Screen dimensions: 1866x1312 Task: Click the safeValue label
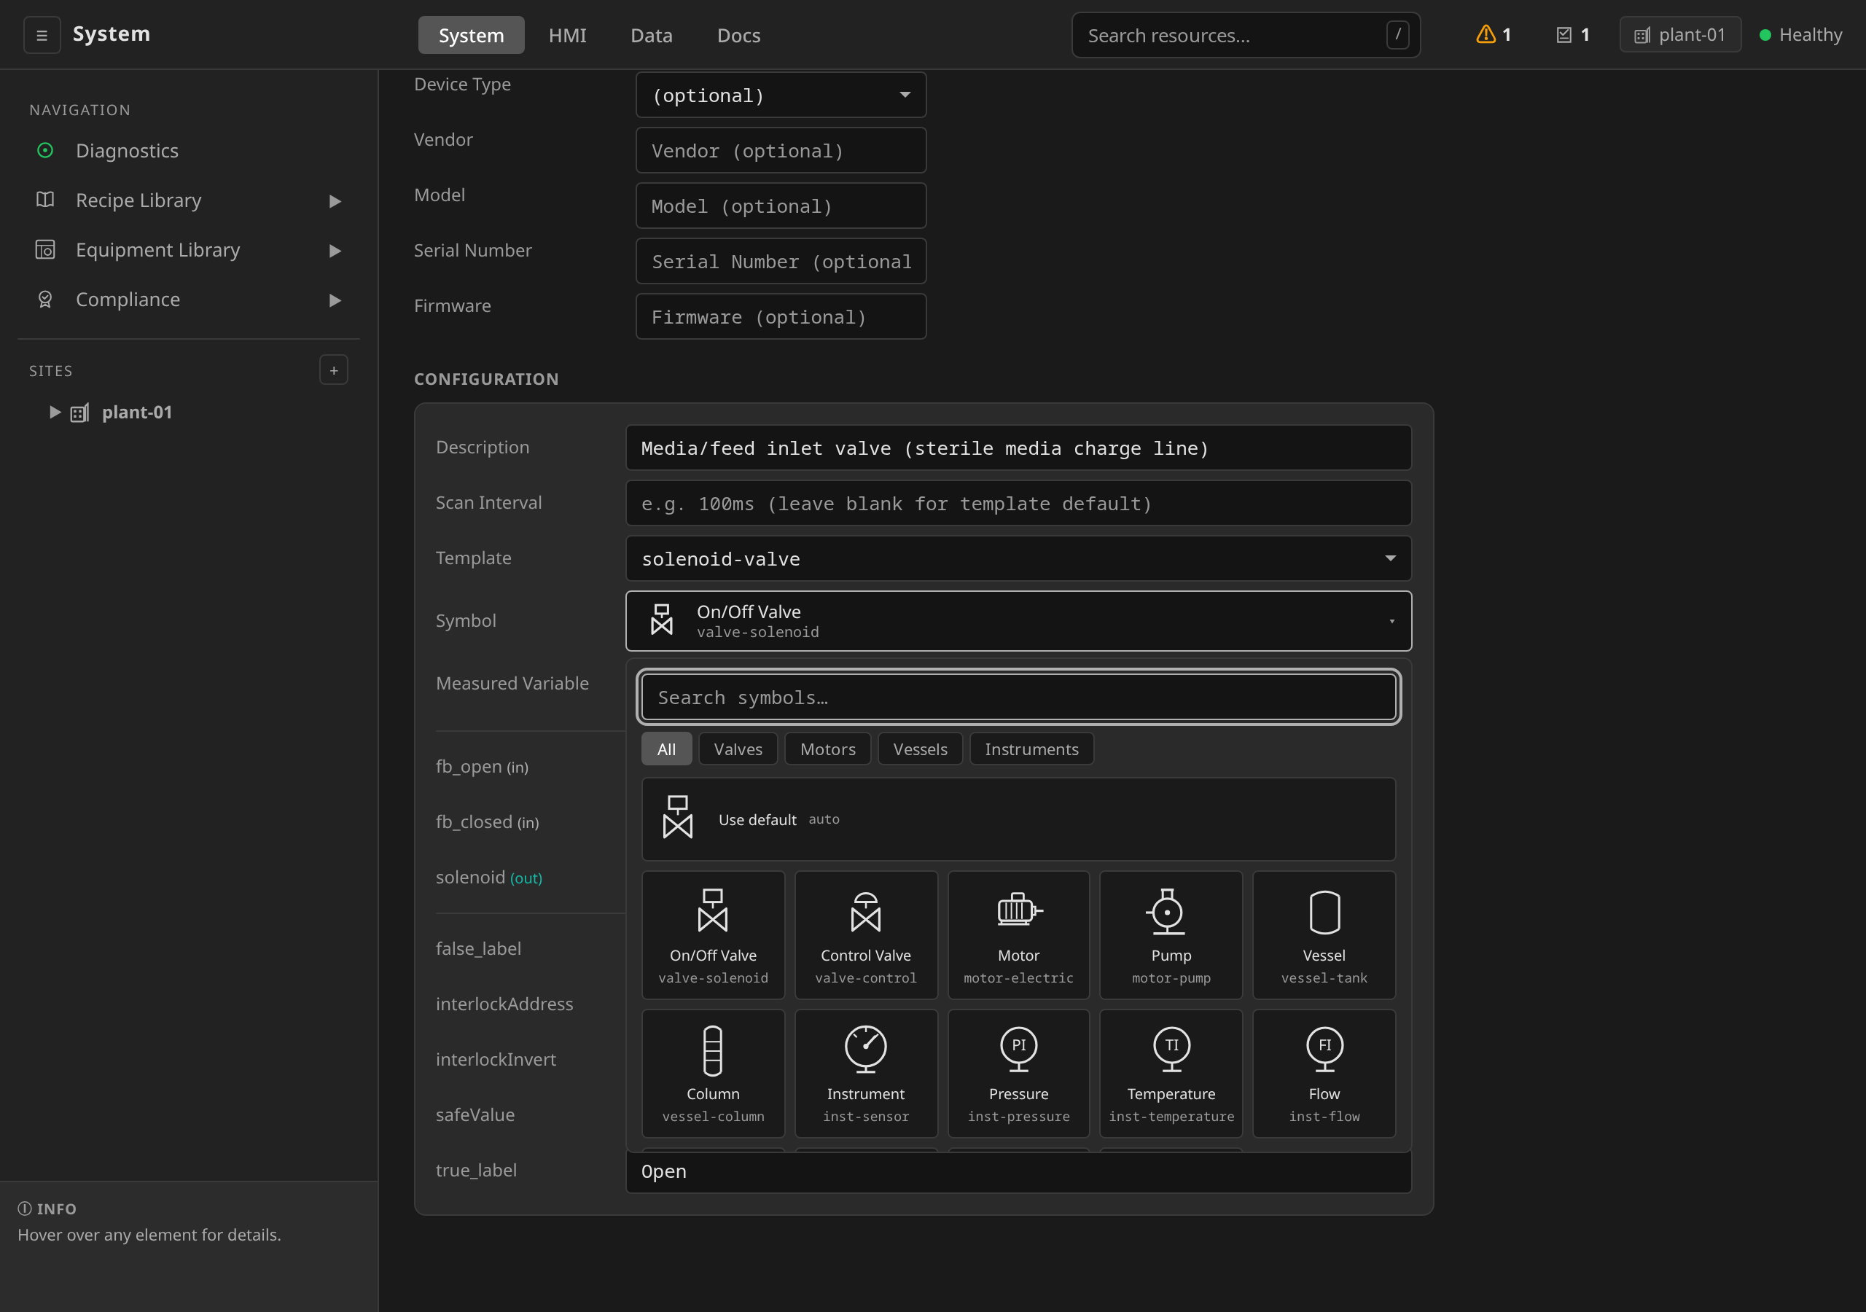[x=475, y=1114]
